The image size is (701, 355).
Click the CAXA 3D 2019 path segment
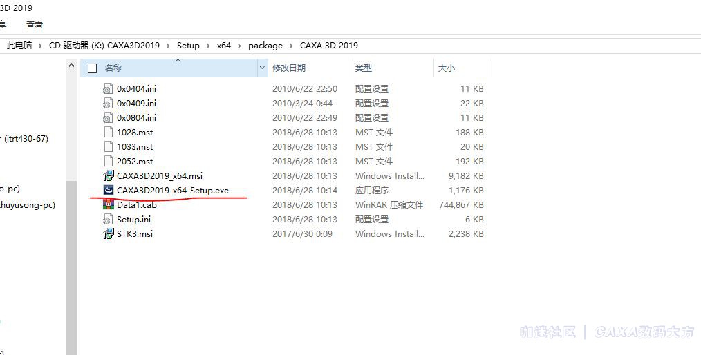coord(329,46)
